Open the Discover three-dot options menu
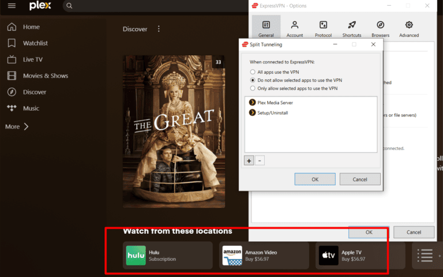This screenshot has height=277, width=443. pyautogui.click(x=159, y=29)
